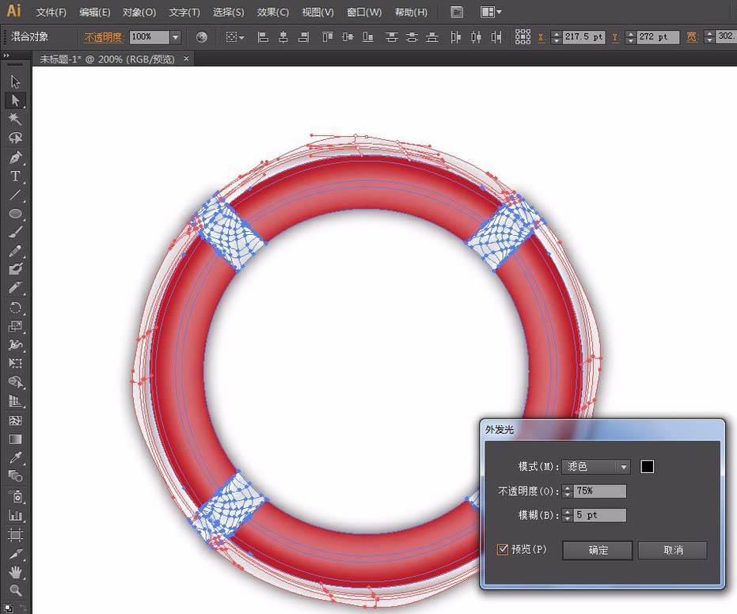Viewport: 737px width, 614px height.
Task: Select the Hand tool
Action: coord(15,572)
